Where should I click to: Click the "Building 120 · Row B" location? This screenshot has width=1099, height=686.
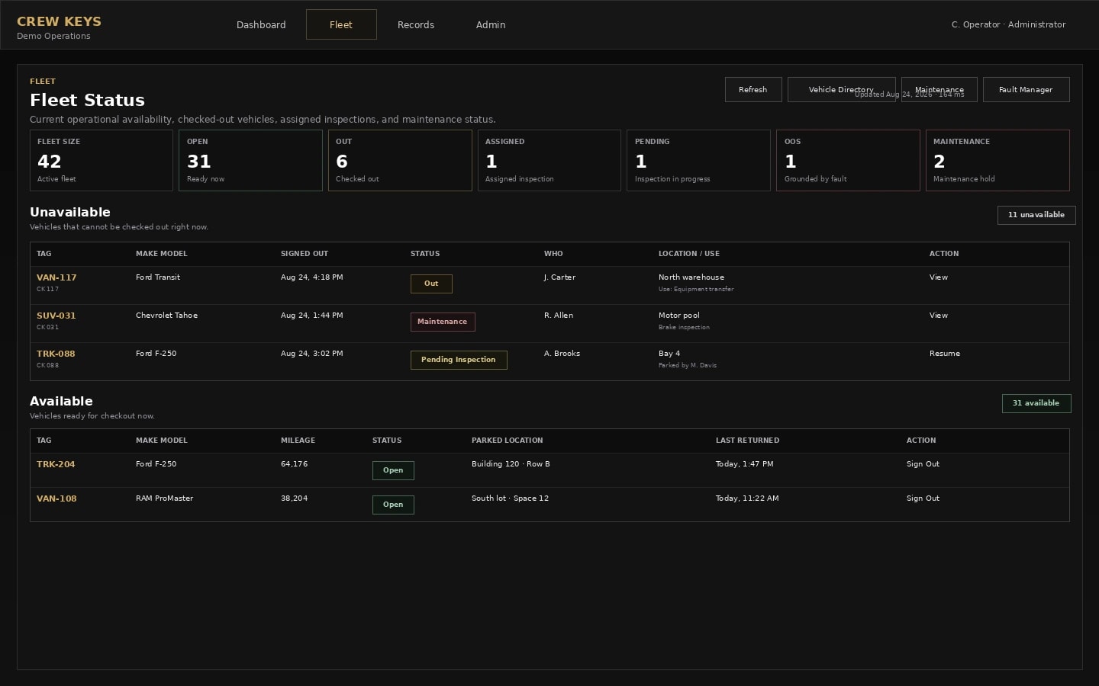pyautogui.click(x=511, y=464)
